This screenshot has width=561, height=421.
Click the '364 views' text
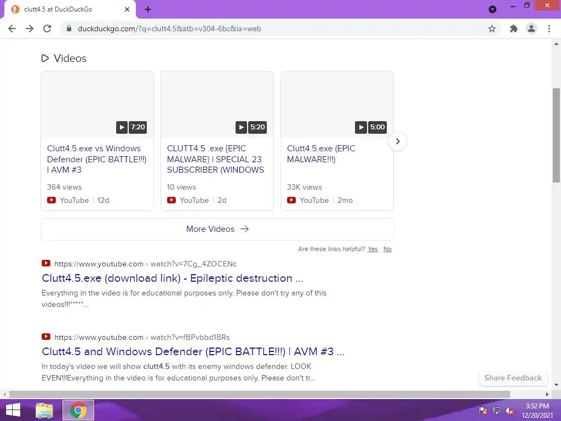(65, 187)
